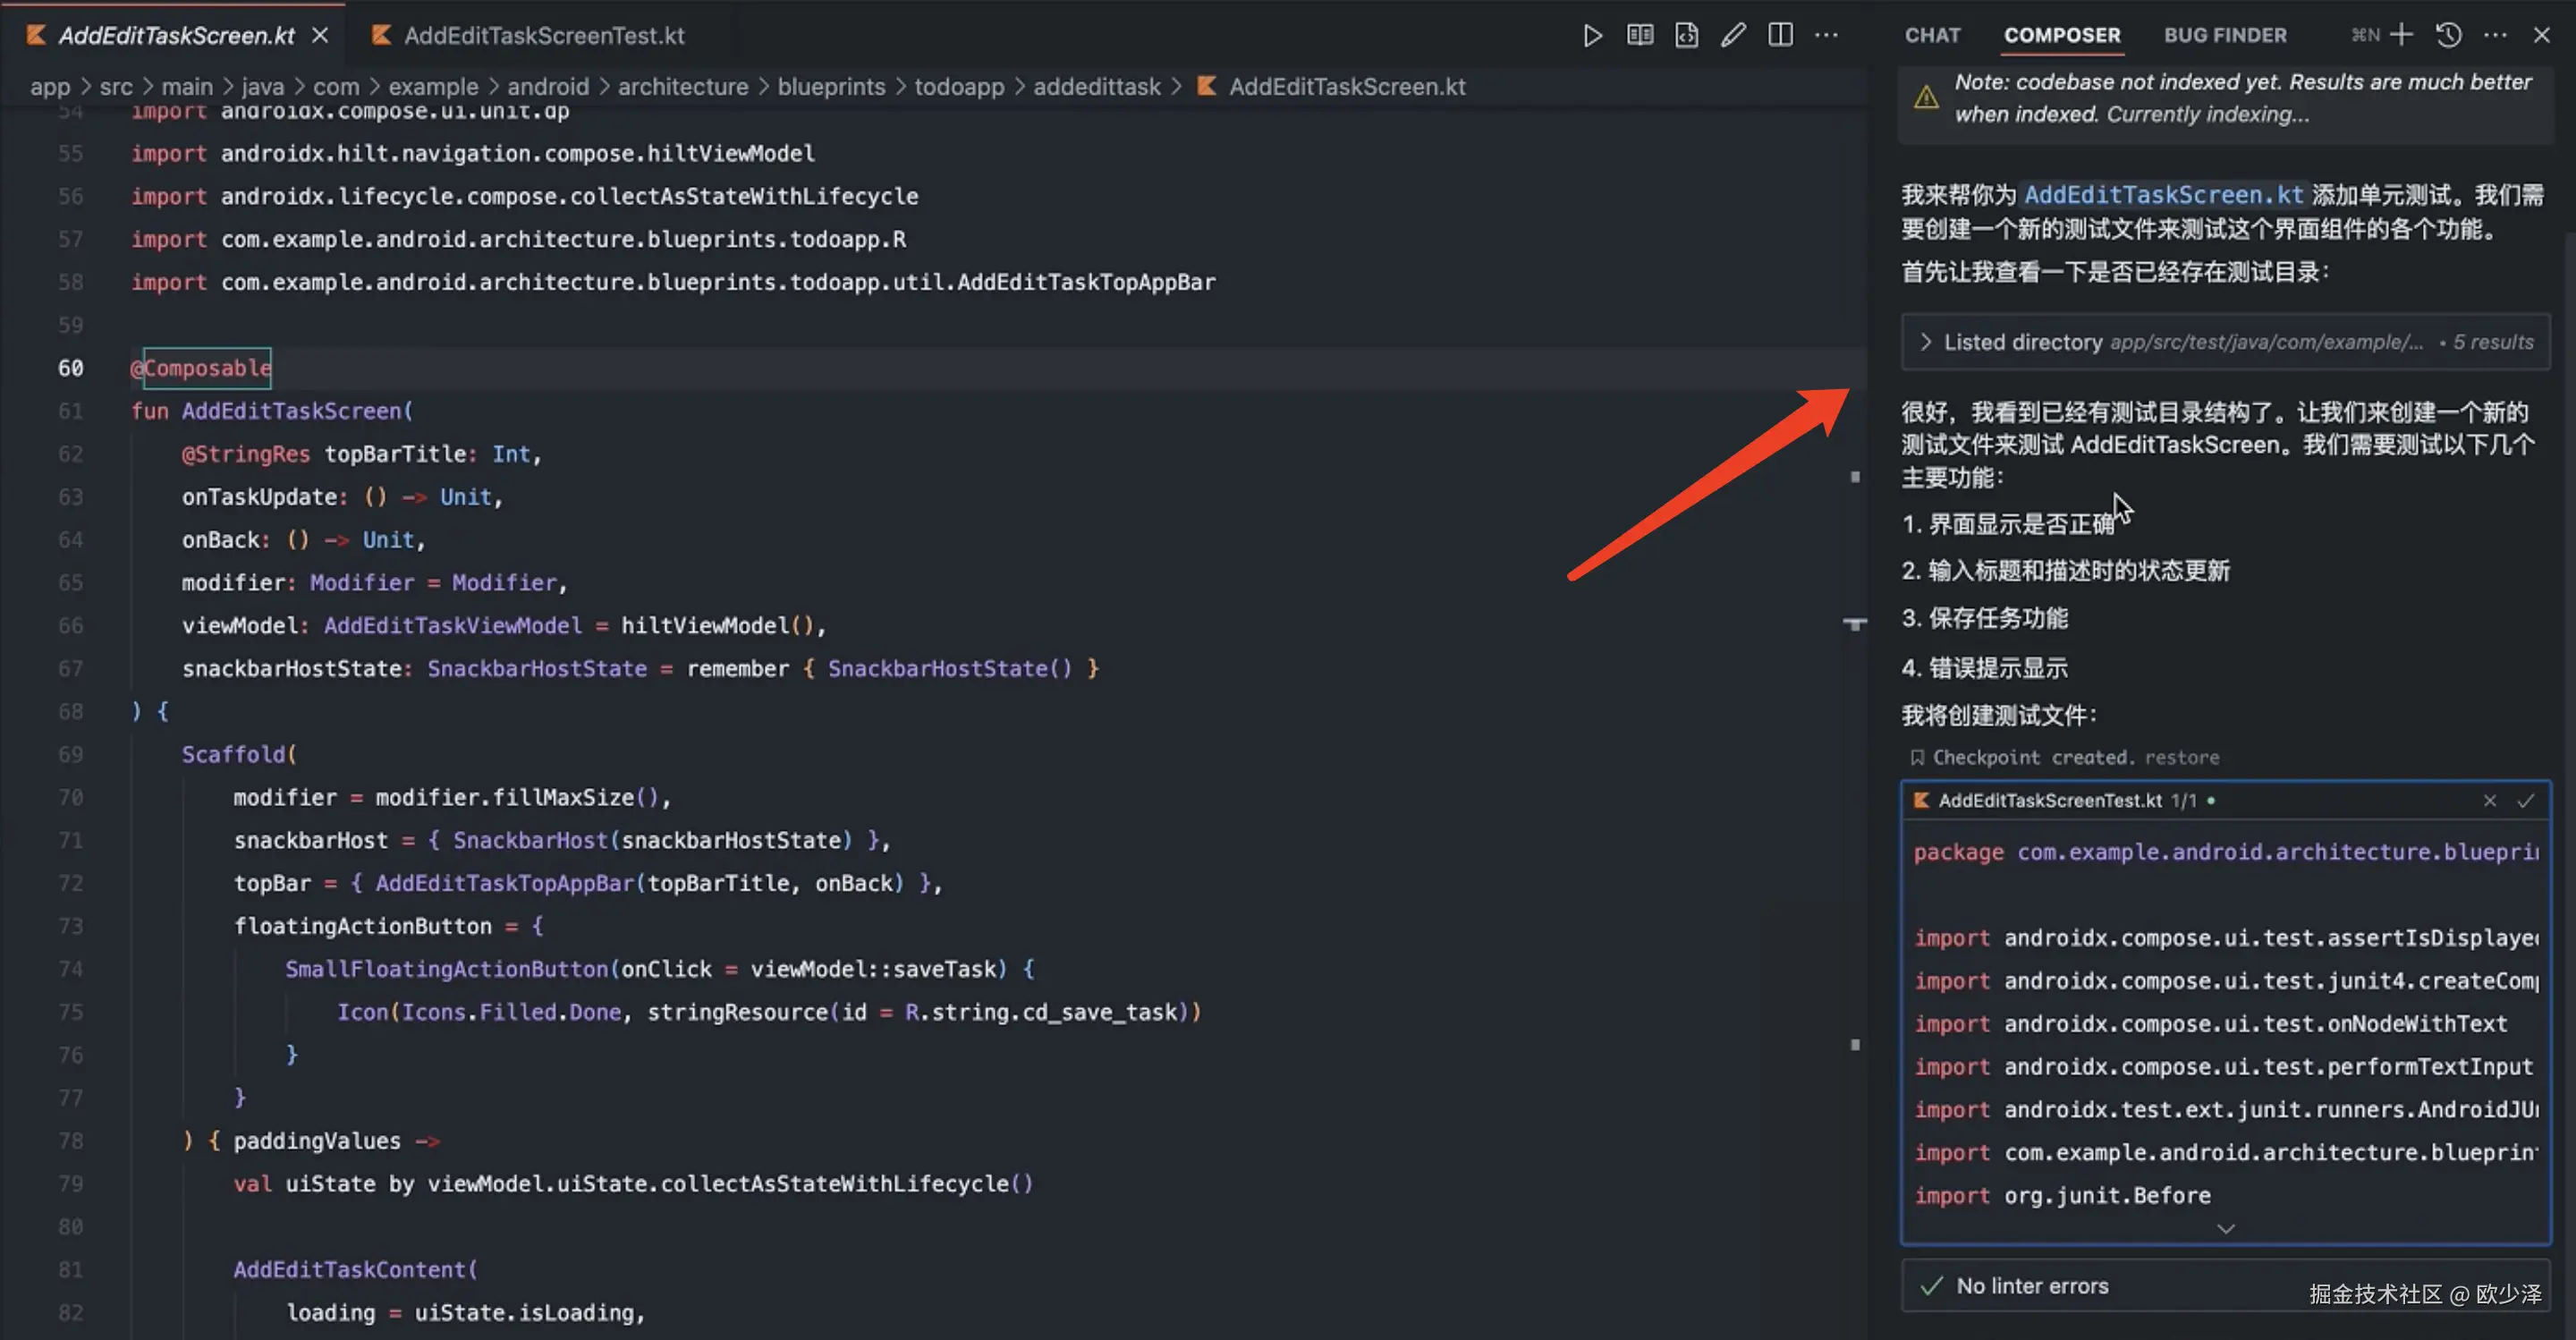Click the pencil edit icon in toolbar

tap(1733, 36)
